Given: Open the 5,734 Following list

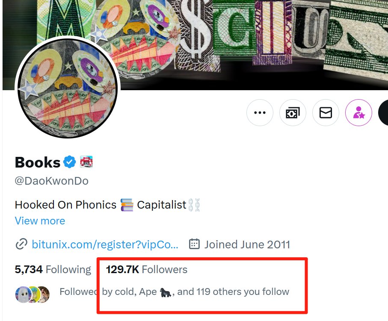Looking at the screenshot, I should pos(53,270).
